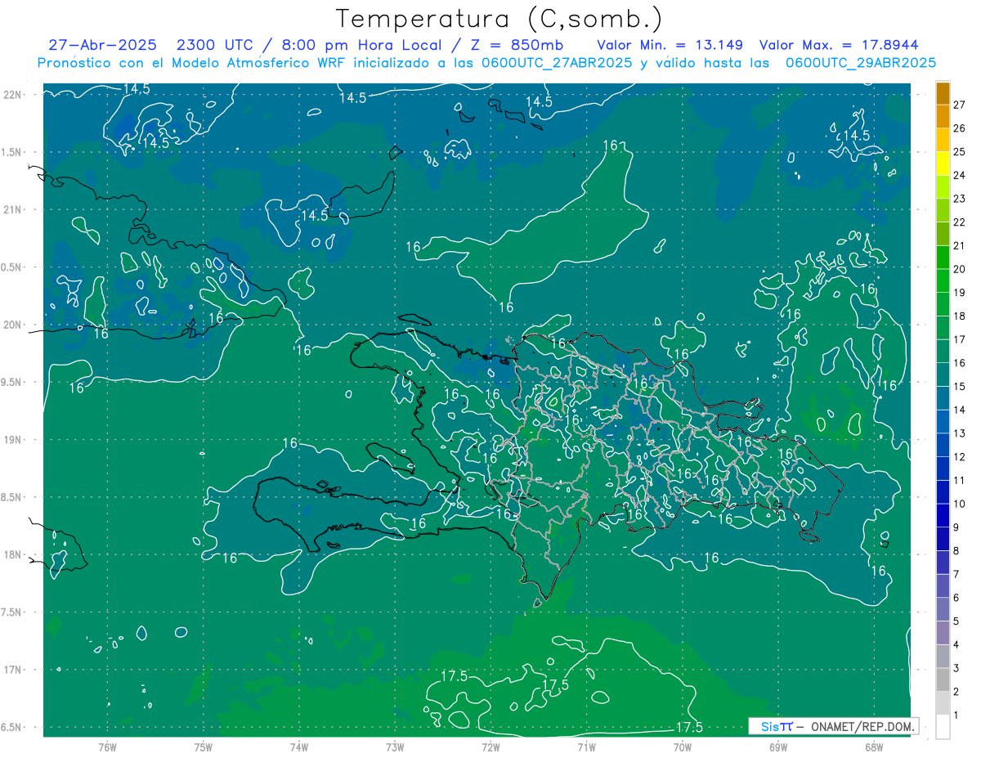Viewport: 981px width, 758px height.
Task: Click the '21N' latitude axis label
Action: [13, 209]
